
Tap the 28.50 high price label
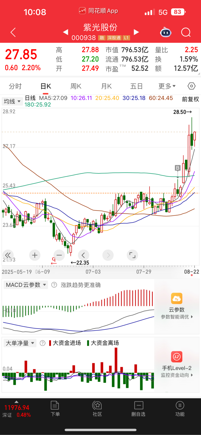pos(182,112)
